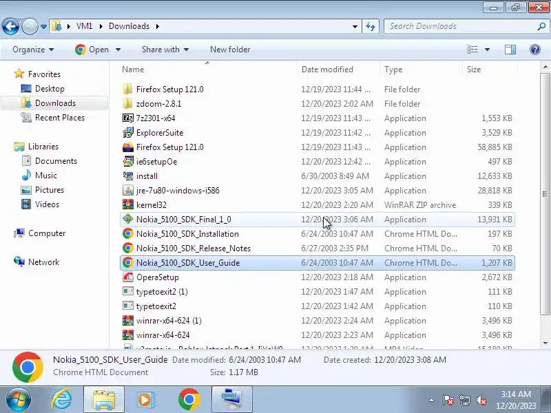
Task: Select the 7z2301-x64 application icon
Action: pyautogui.click(x=128, y=118)
